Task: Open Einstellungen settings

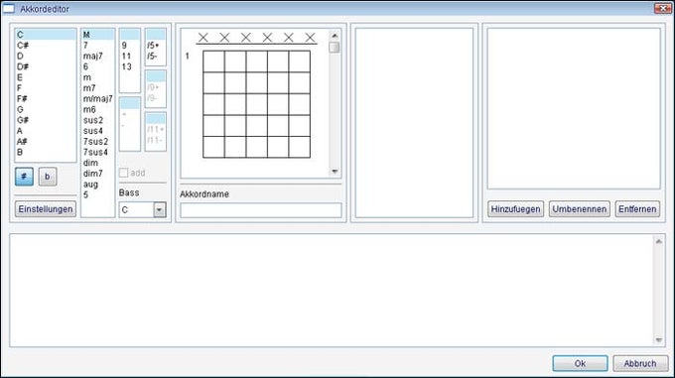Action: [46, 209]
